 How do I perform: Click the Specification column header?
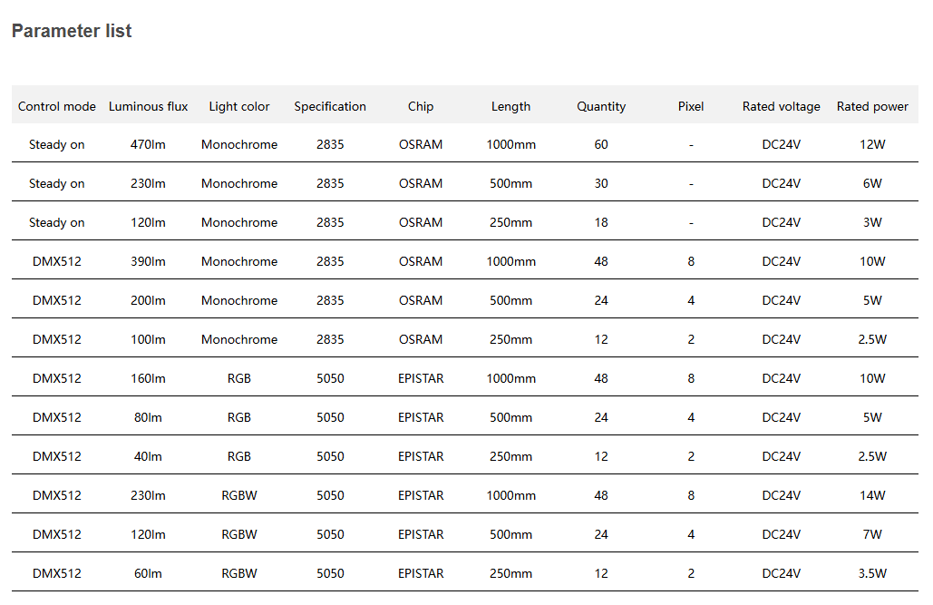(x=330, y=106)
